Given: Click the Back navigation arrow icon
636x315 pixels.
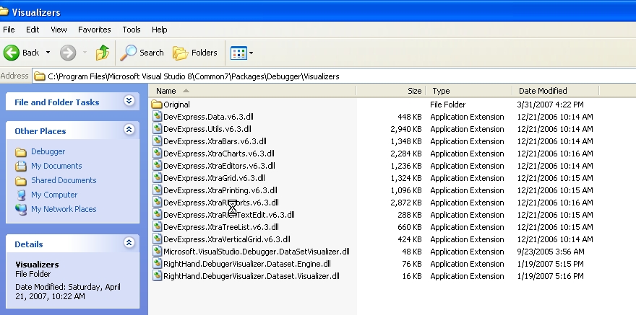Looking at the screenshot, I should tap(12, 53).
